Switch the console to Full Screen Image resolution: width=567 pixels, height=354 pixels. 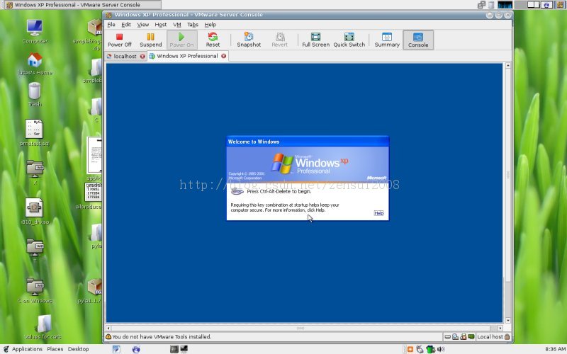[x=315, y=40]
